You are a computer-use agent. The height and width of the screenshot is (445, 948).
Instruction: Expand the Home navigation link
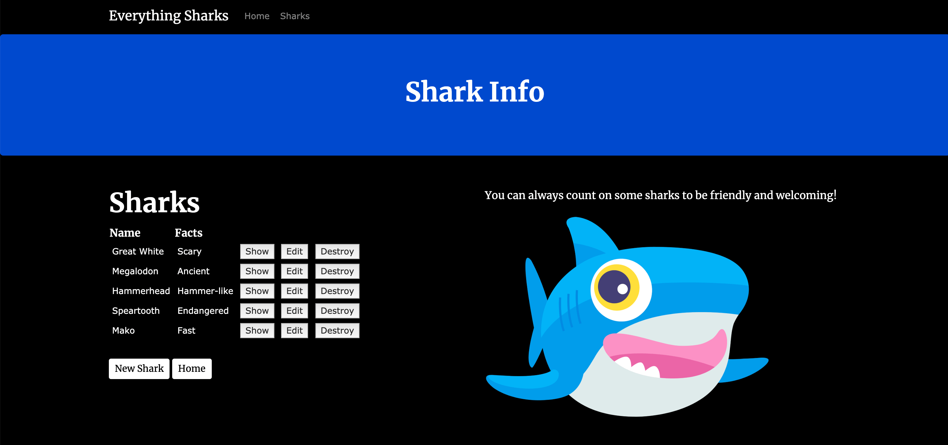(256, 16)
